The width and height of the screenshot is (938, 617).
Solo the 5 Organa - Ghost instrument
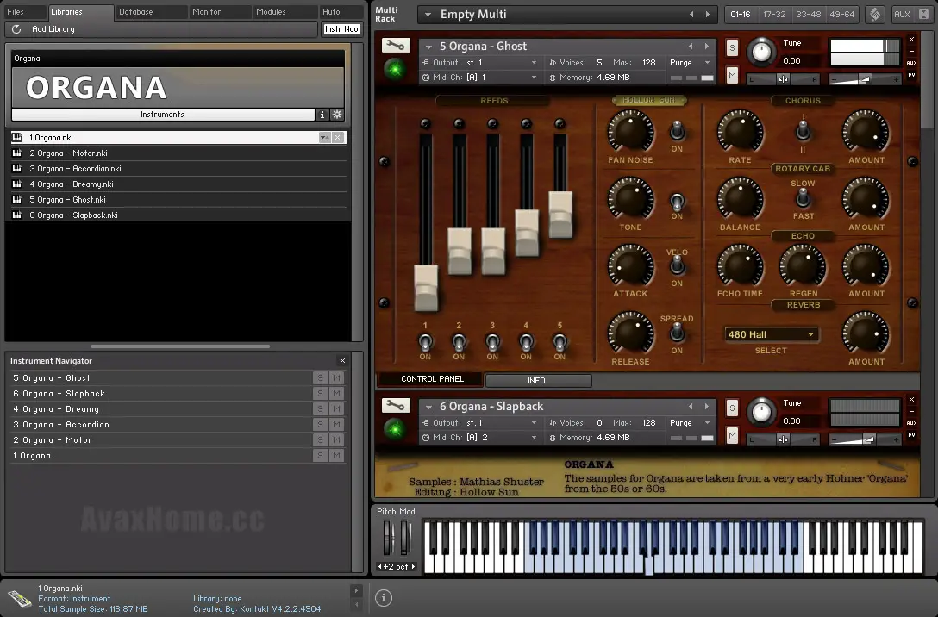[x=732, y=48]
